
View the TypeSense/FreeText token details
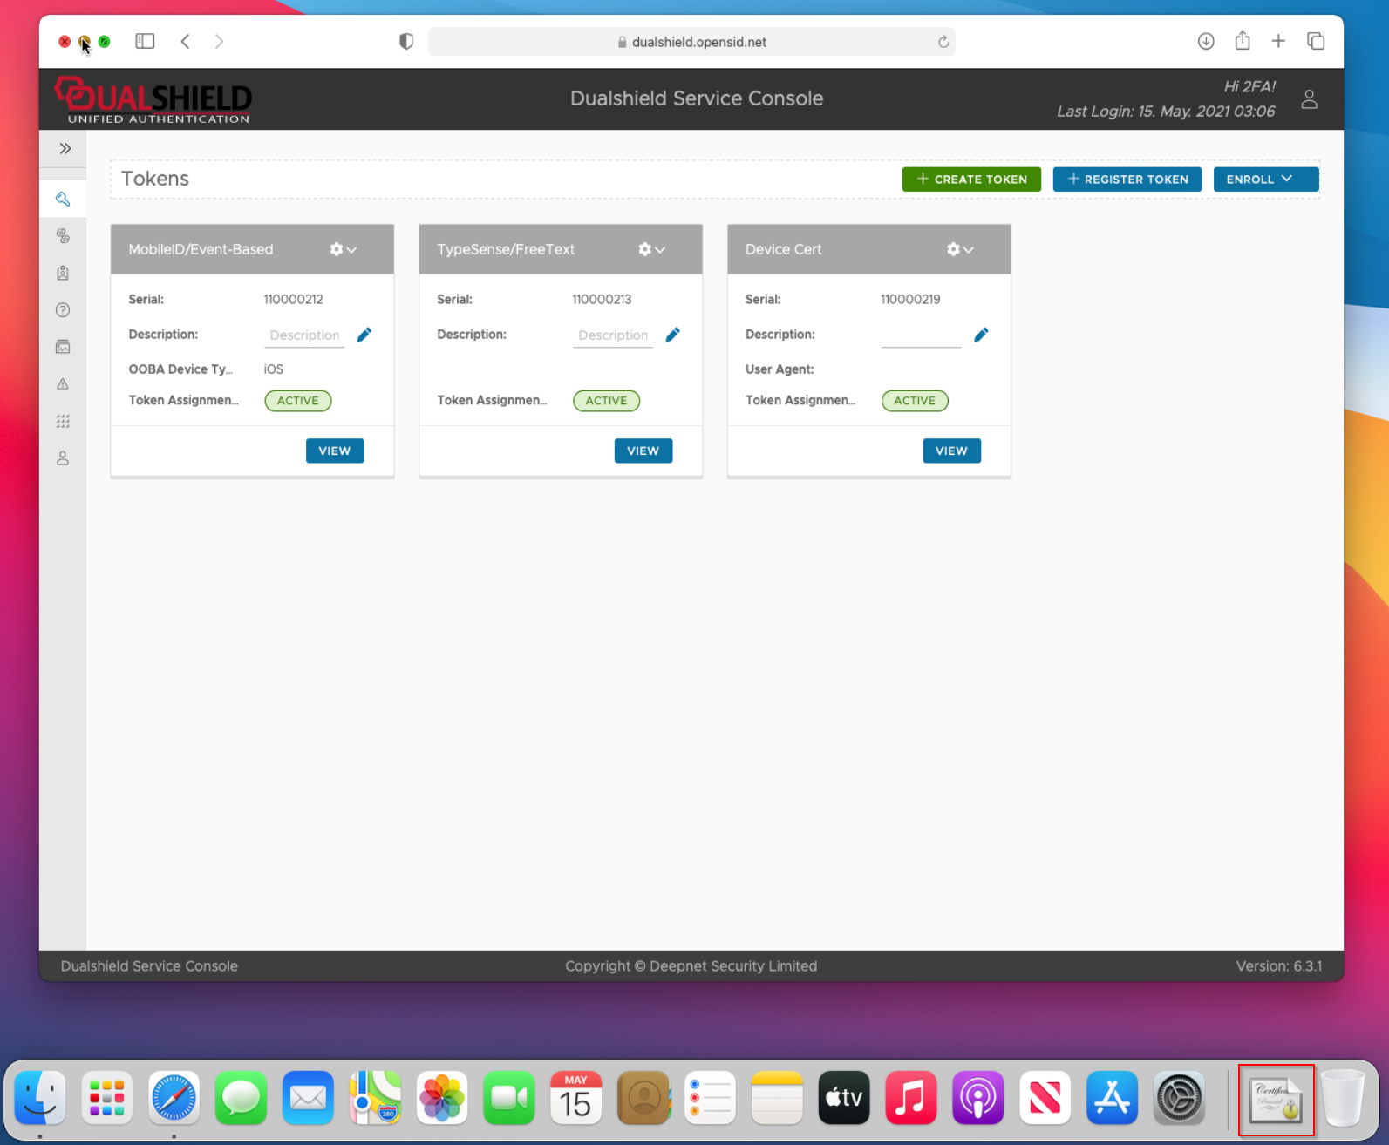pos(643,451)
